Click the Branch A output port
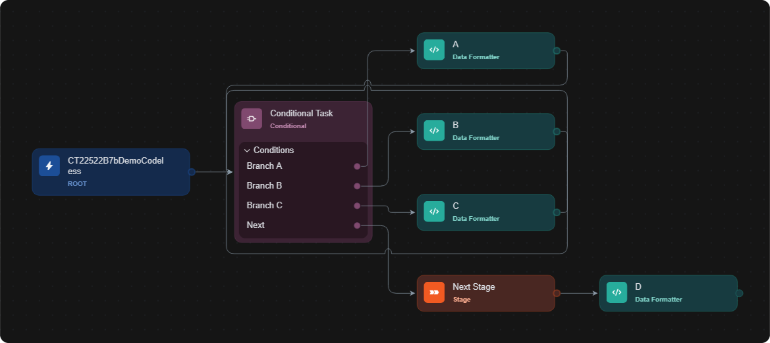Viewport: 770px width, 343px height. tap(357, 167)
